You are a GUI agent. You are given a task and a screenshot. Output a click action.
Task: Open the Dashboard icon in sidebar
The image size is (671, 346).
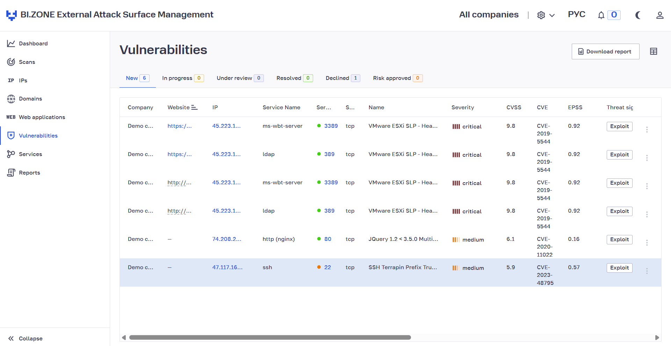(11, 43)
